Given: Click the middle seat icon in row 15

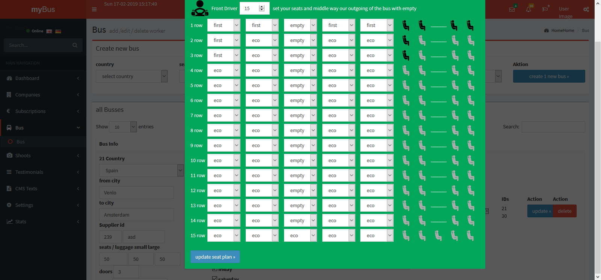Looking at the screenshot, I should pos(438,236).
